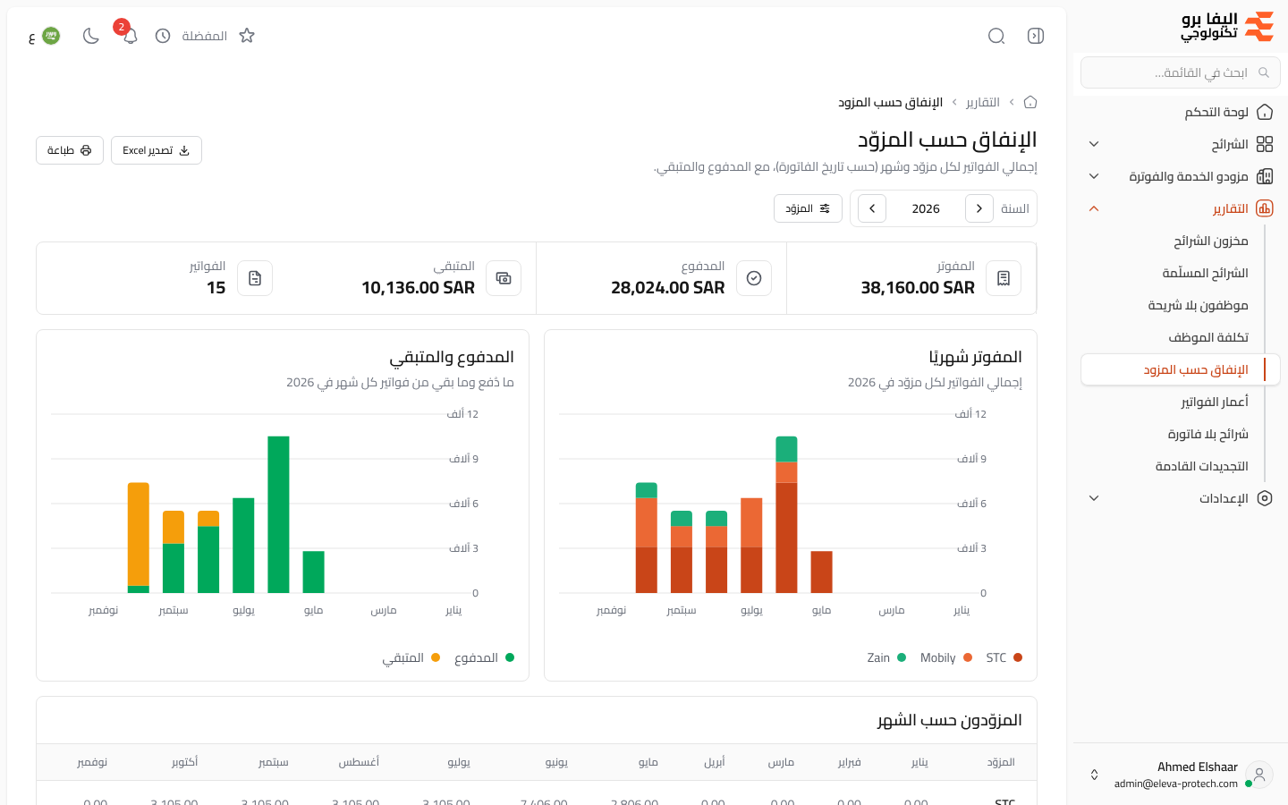The height and width of the screenshot is (805, 1288).
Task: Collapse the التقارير section chevron
Action: click(x=1094, y=208)
